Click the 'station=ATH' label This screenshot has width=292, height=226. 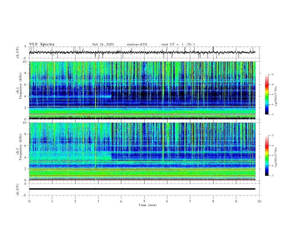137,44
